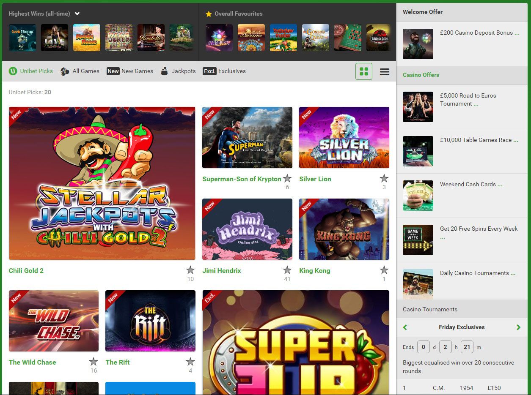Screen dimensions: 531x395
Task: Open the Cosmic Fortune game icon
Action: 22,38
